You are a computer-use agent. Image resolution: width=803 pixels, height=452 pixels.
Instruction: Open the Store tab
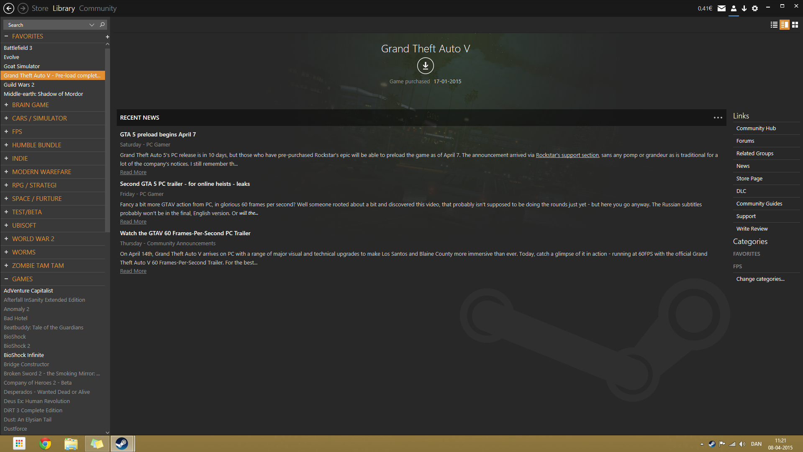point(40,8)
